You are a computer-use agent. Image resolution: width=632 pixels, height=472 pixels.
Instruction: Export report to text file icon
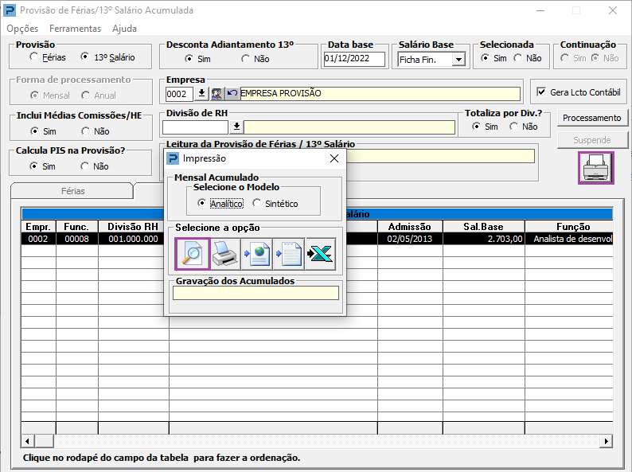click(289, 254)
